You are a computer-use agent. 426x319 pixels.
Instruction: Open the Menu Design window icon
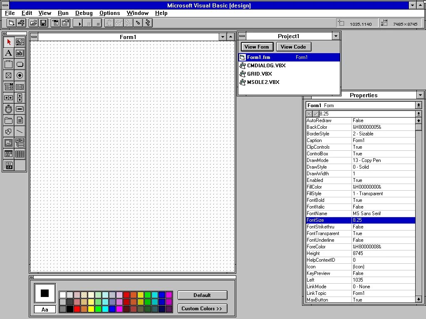(55, 23)
